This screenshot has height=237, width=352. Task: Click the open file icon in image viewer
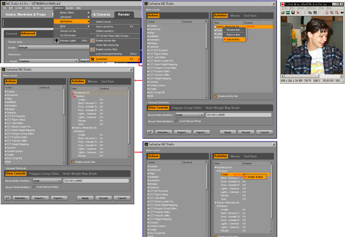[x=283, y=13]
